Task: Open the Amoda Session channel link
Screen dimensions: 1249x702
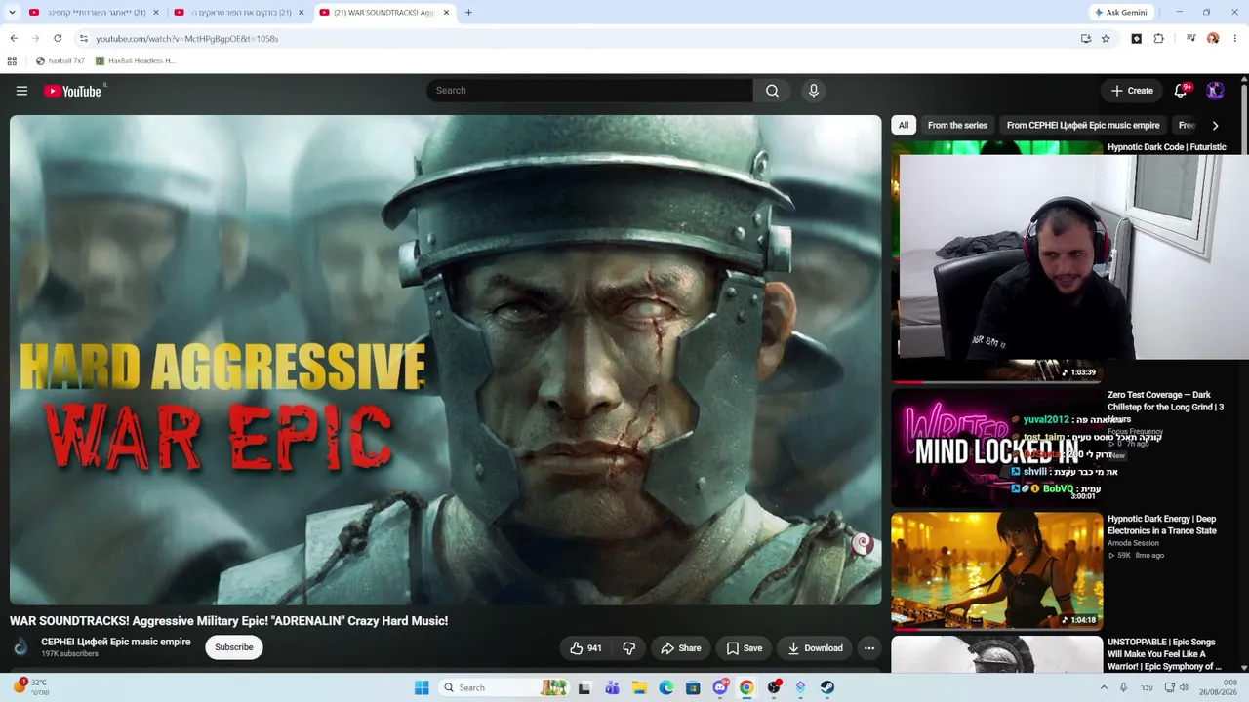Action: pyautogui.click(x=1133, y=543)
